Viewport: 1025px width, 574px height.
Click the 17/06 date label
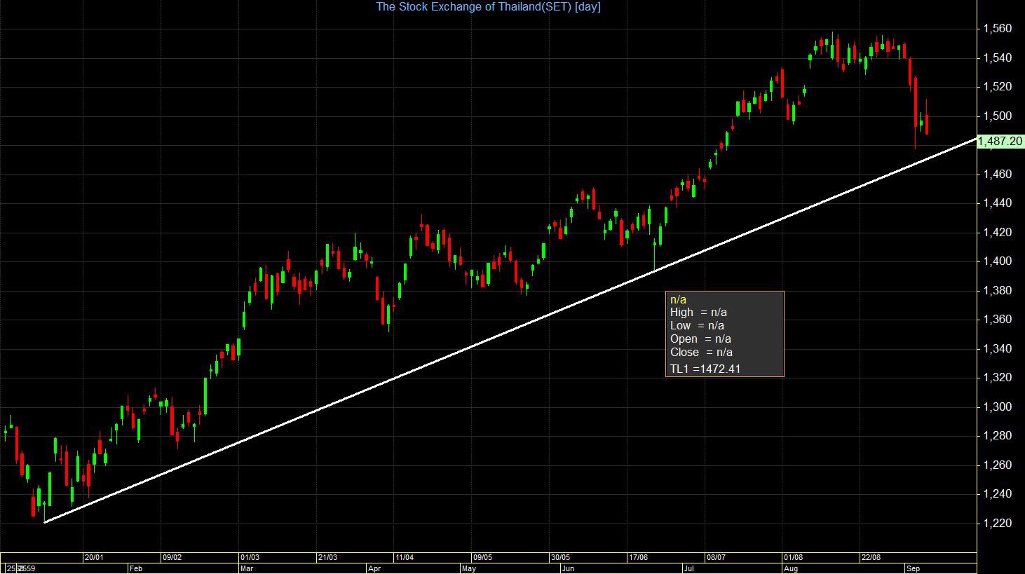[x=638, y=558]
